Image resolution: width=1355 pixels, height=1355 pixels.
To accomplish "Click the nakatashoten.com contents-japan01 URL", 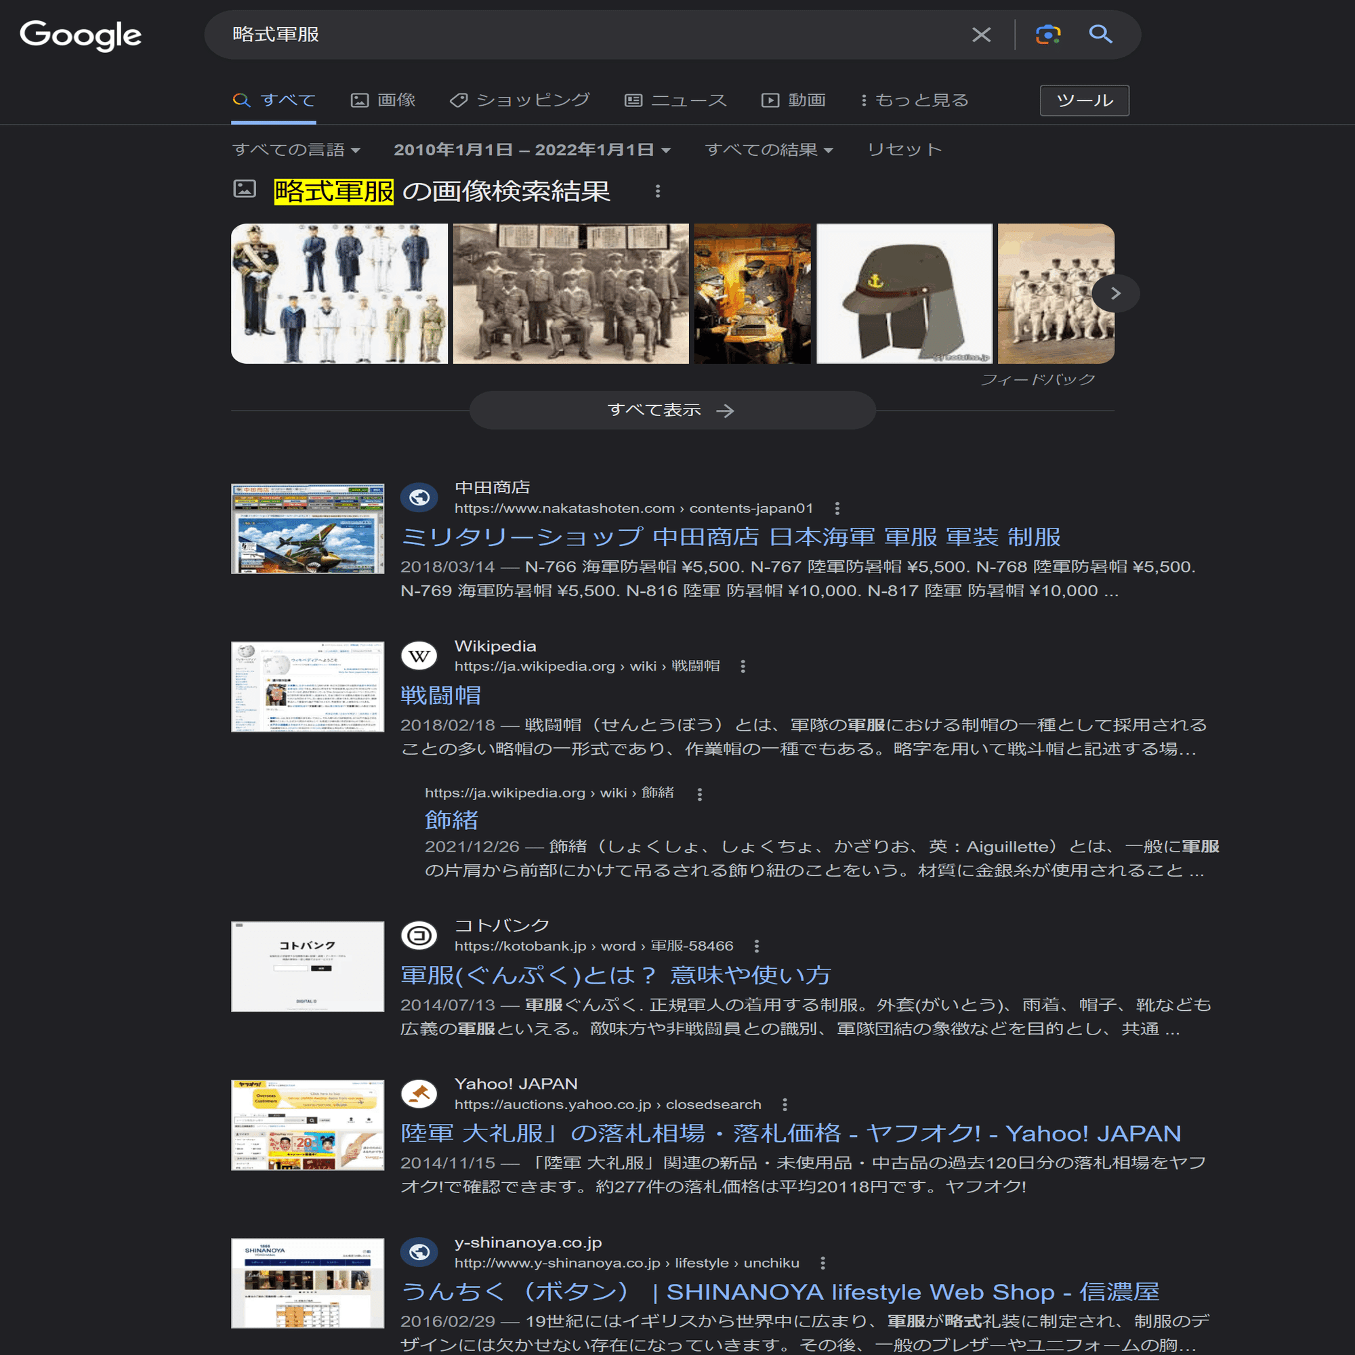I will point(633,509).
